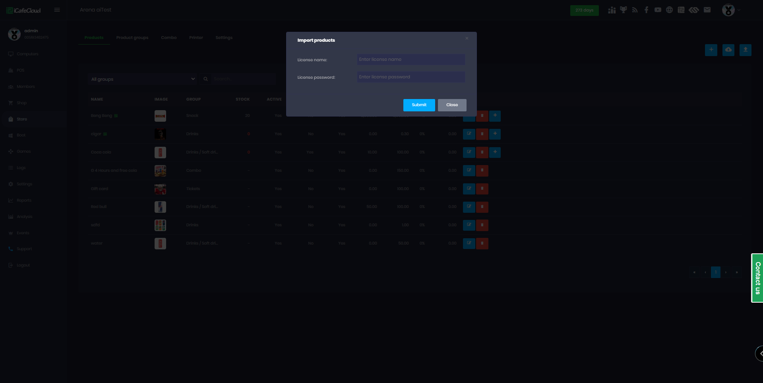
Task: Delete the cigar product
Action: pyautogui.click(x=482, y=134)
